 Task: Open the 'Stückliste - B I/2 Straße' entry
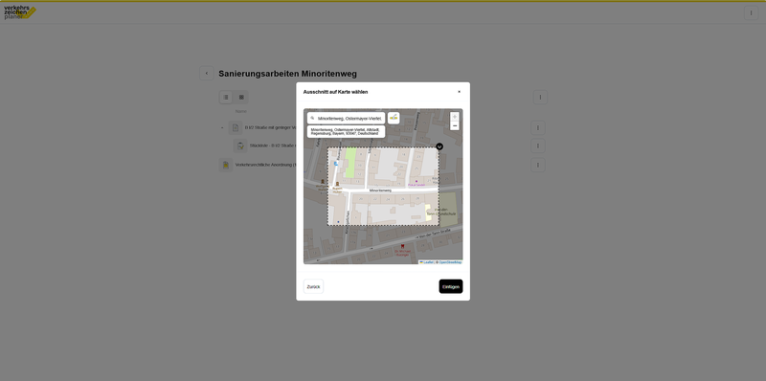273,146
